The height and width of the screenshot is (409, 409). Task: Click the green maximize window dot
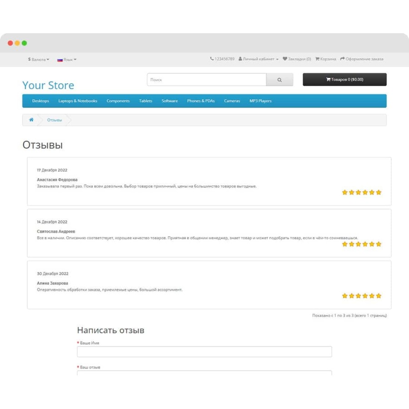(x=24, y=43)
